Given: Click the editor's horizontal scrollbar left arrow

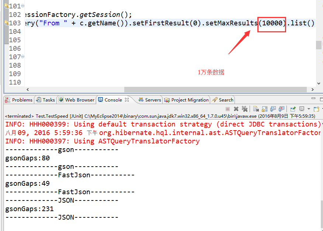Looking at the screenshot, I should tap(28, 89).
